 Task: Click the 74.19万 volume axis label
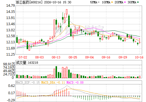pos(9,68)
